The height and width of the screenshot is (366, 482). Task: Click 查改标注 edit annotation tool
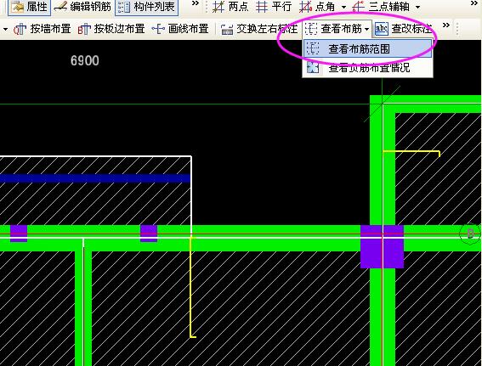[x=404, y=29]
